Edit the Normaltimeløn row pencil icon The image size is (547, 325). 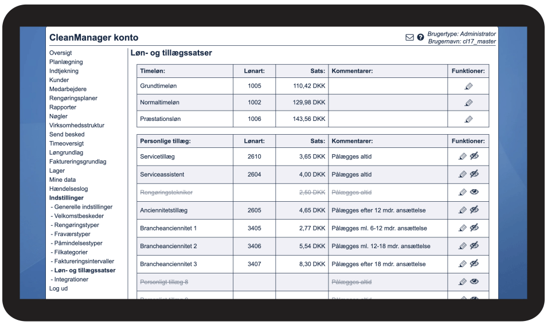point(468,103)
